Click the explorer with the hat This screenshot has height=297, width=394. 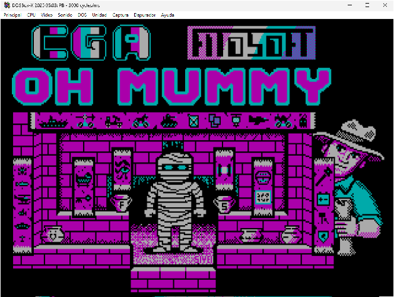pos(352,187)
